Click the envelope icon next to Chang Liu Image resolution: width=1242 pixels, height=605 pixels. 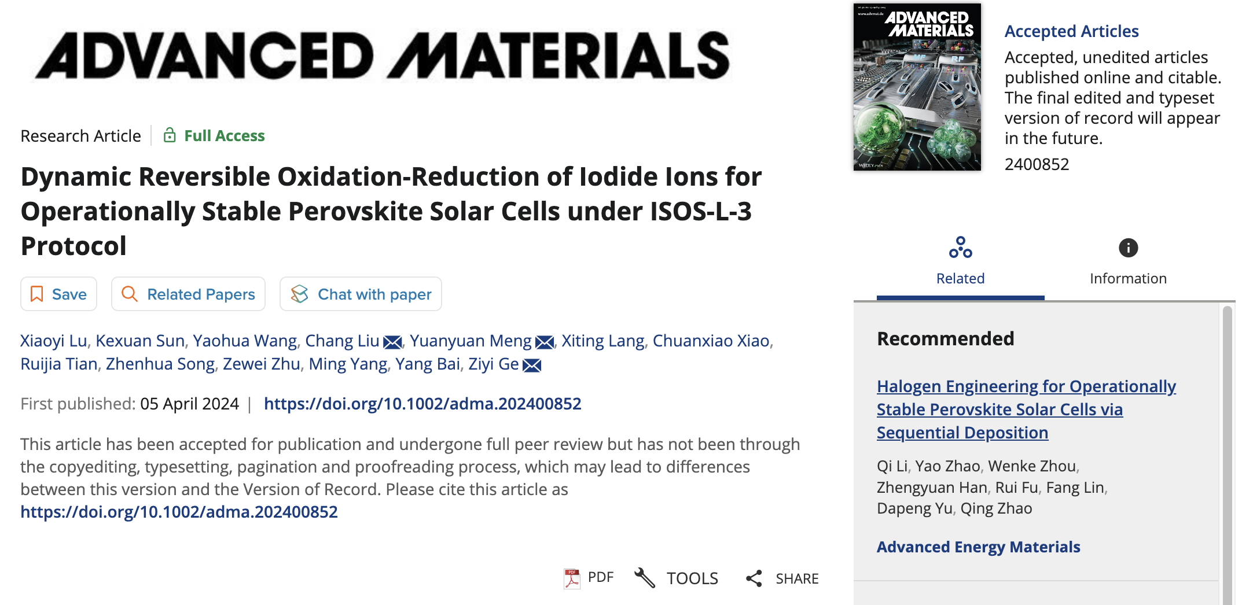click(x=392, y=342)
